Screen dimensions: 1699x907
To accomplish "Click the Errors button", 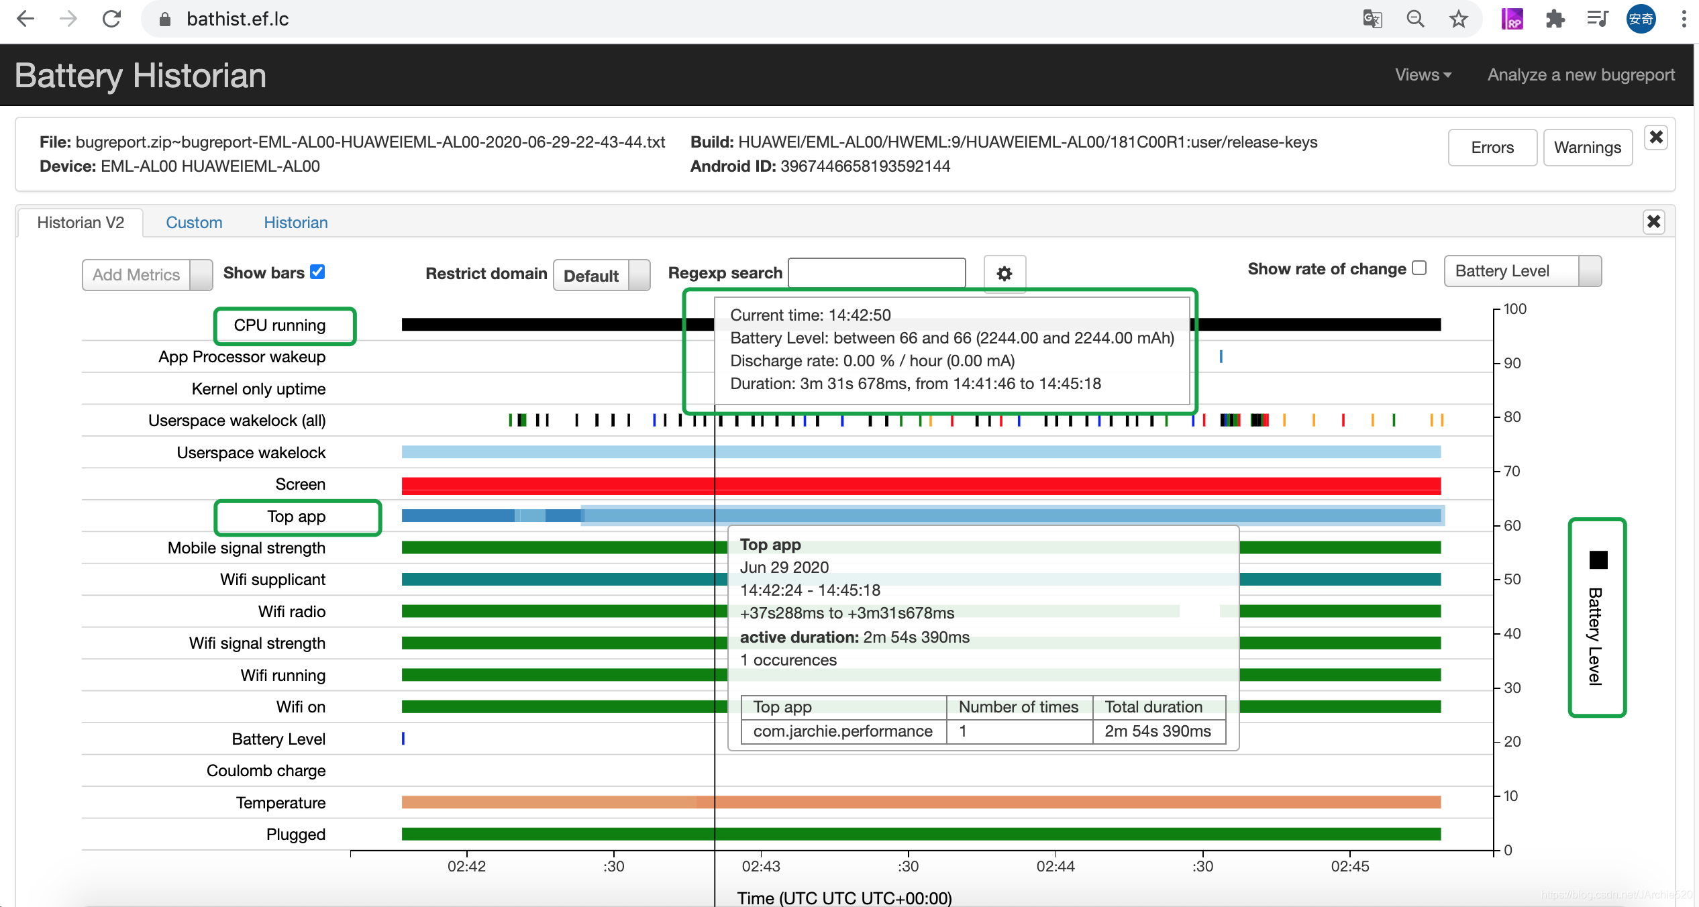I will pyautogui.click(x=1492, y=148).
